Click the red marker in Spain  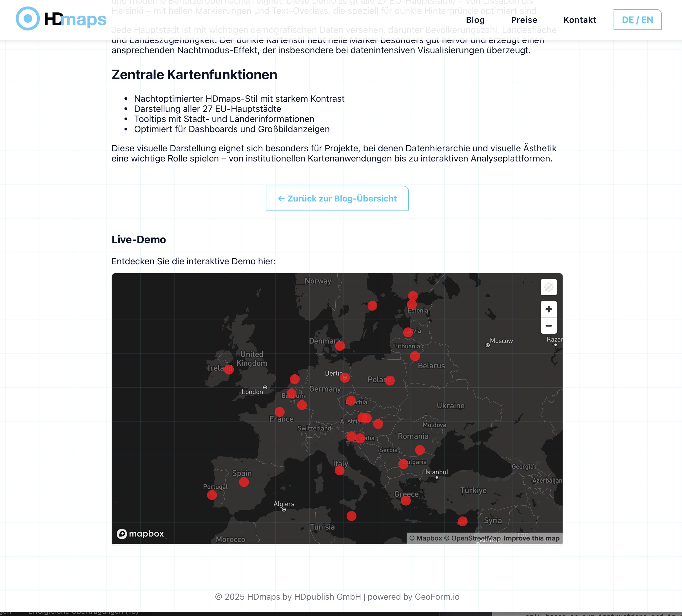pos(244,482)
